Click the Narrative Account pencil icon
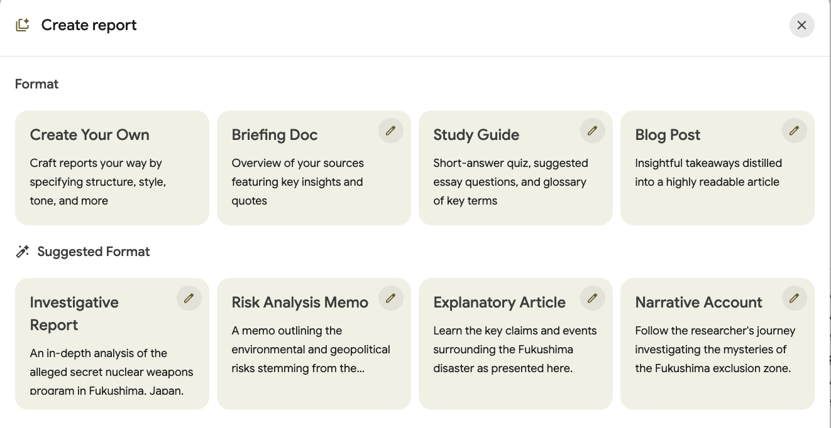This screenshot has width=831, height=428. (x=794, y=298)
